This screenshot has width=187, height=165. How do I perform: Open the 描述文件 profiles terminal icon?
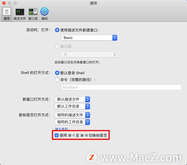click(x=20, y=13)
